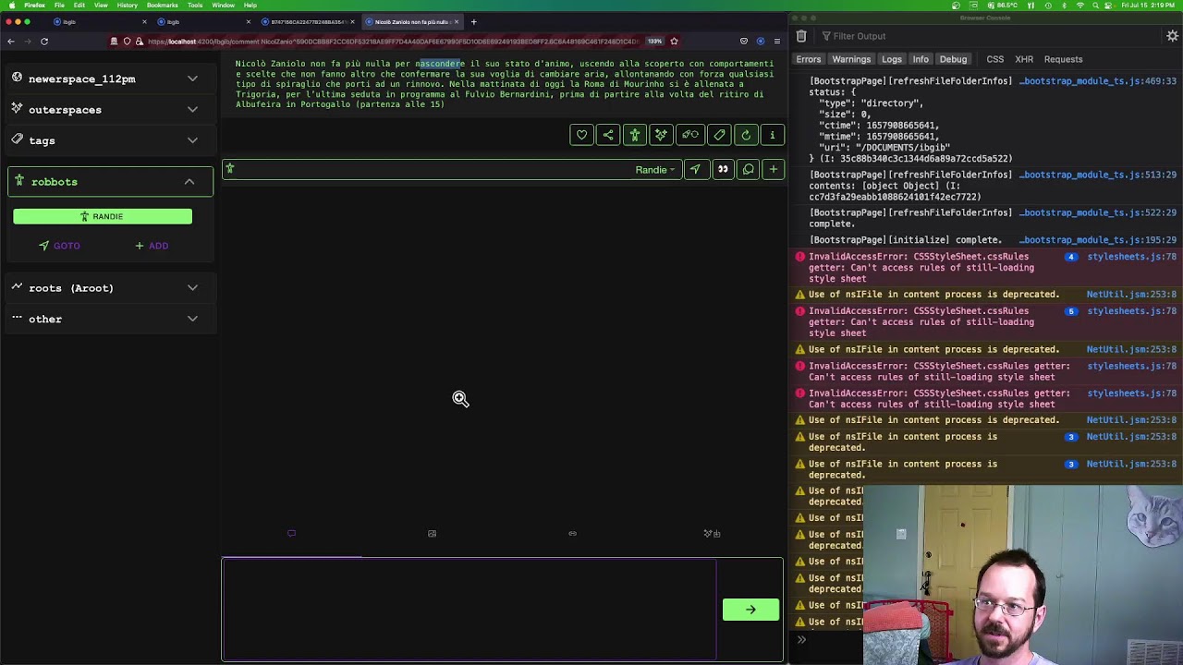This screenshot has width=1183, height=665.
Task: Click the share icon button
Action: [x=608, y=135]
